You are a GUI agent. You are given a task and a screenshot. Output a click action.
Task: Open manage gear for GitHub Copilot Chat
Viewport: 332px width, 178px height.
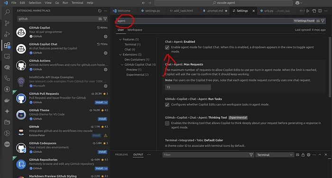105,53
